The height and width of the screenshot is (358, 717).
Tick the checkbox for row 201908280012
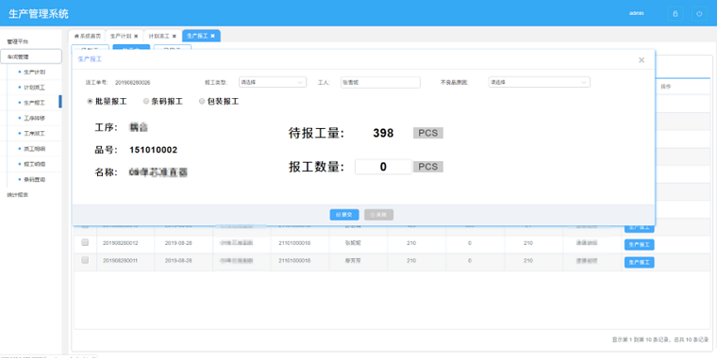tap(85, 242)
